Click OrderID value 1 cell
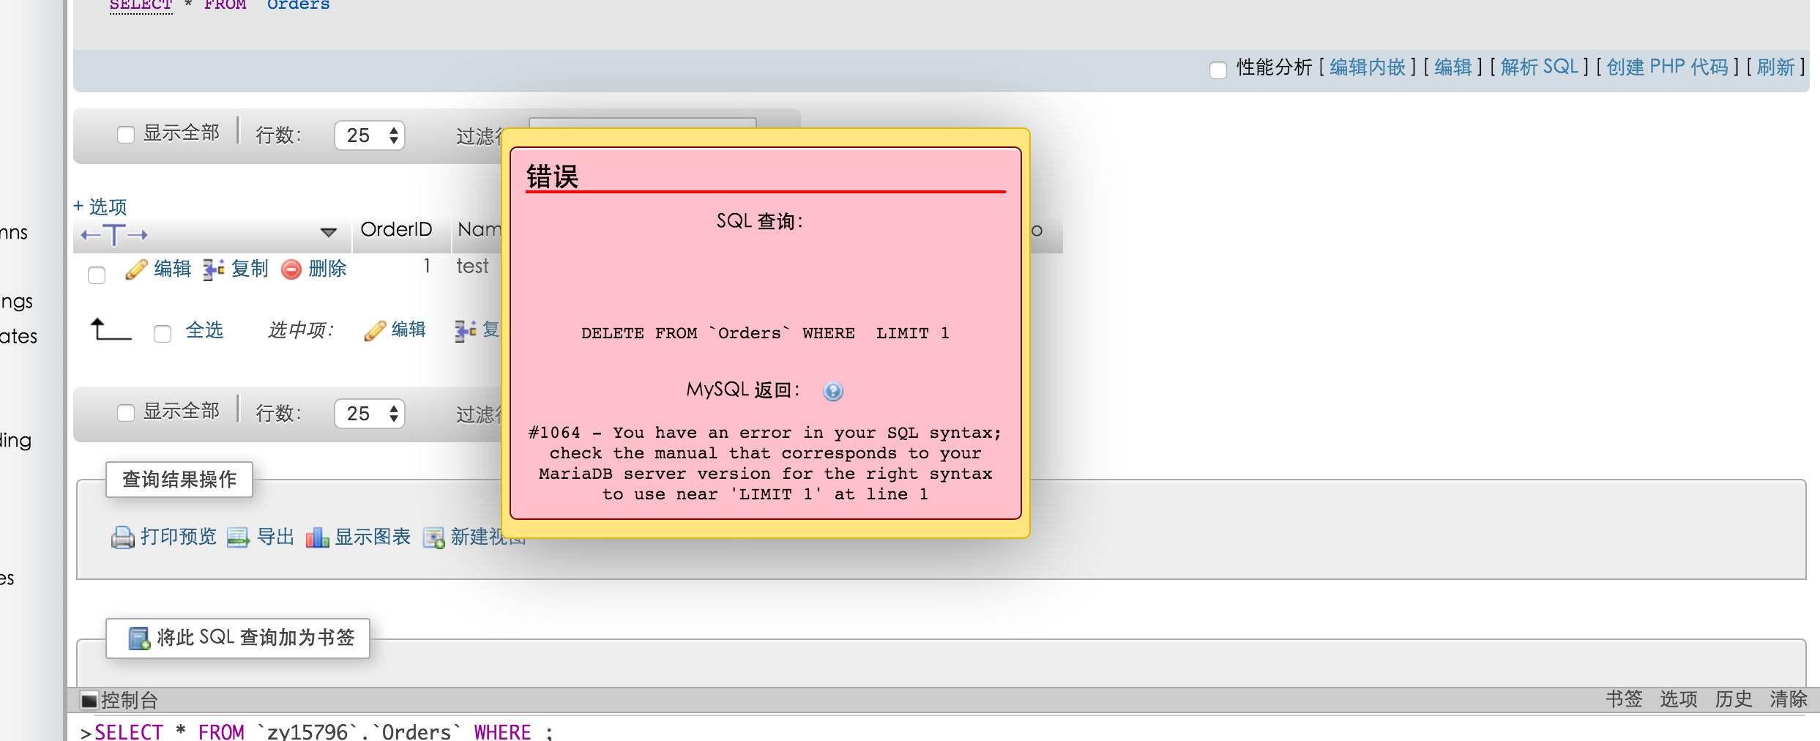Screen dimensions: 1820x741 (x=427, y=267)
